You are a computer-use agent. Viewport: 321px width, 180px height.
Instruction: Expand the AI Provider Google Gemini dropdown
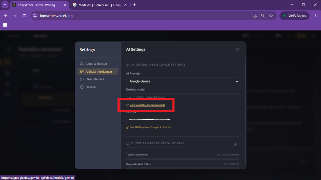point(182,81)
